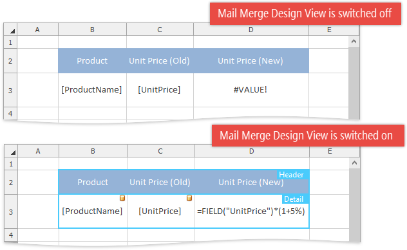Click [UnitPrice] cell in the lower sheet
The image size is (407, 250).
[160, 211]
